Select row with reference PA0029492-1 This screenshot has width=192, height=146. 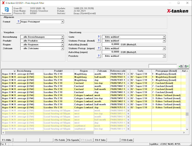coord(94,95)
